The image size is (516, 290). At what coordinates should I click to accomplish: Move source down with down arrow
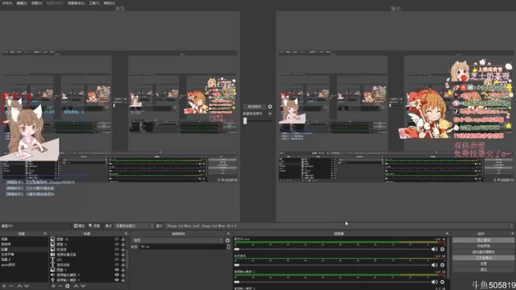point(83,286)
